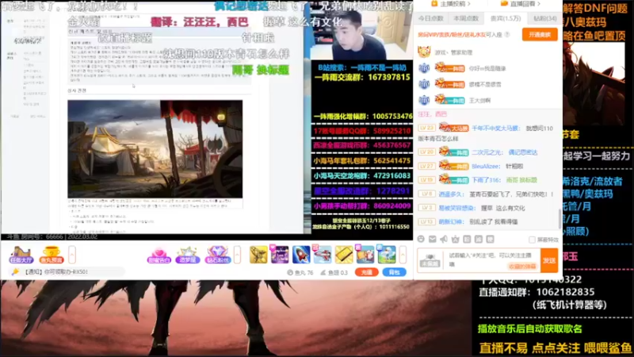Open user 千年不中奖大马猴 in chat
Image resolution: width=634 pixels, height=357 pixels.
coord(496,129)
